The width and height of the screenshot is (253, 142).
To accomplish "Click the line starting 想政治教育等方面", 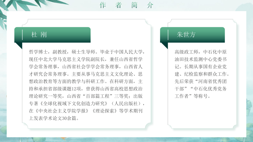I will pos(86,82).
